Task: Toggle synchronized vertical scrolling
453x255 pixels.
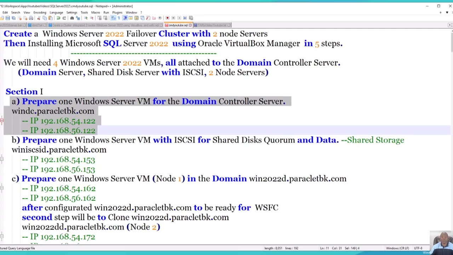Action: (99, 18)
